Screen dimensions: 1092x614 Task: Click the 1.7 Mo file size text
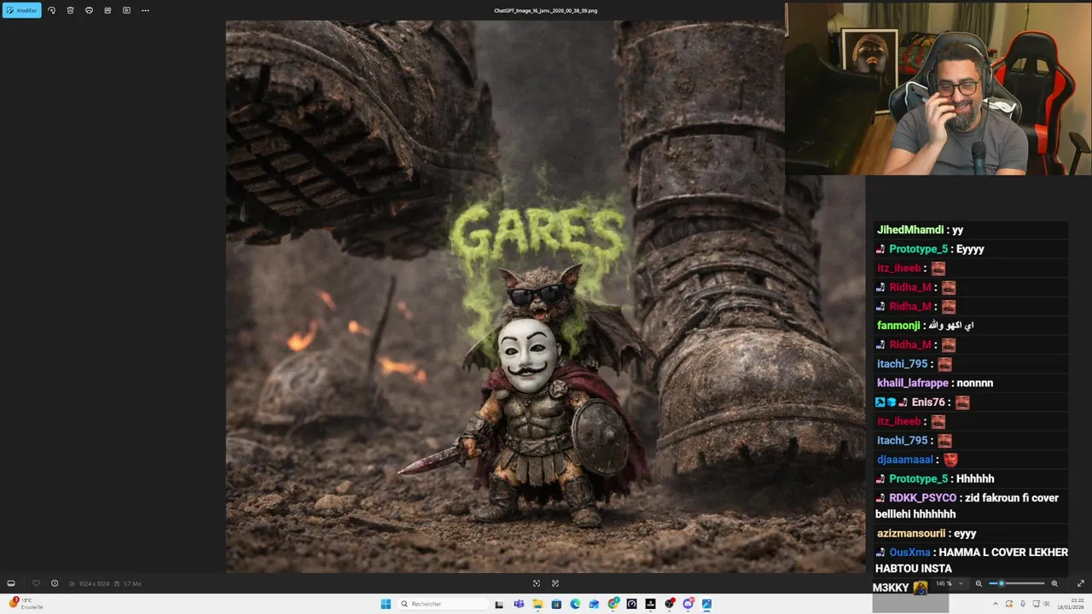(132, 583)
